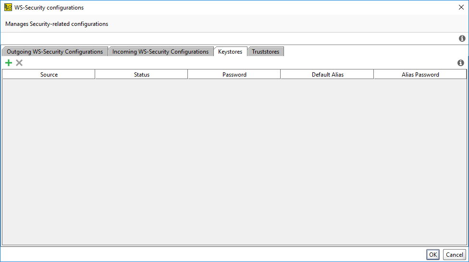Open the Incoming WS-Security Configurations tab

click(x=160, y=52)
